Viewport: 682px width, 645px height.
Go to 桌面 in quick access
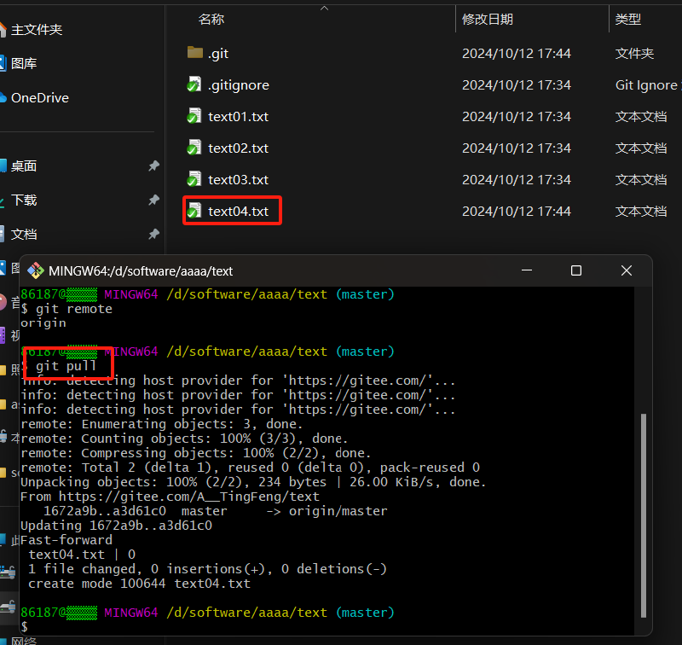[24, 166]
